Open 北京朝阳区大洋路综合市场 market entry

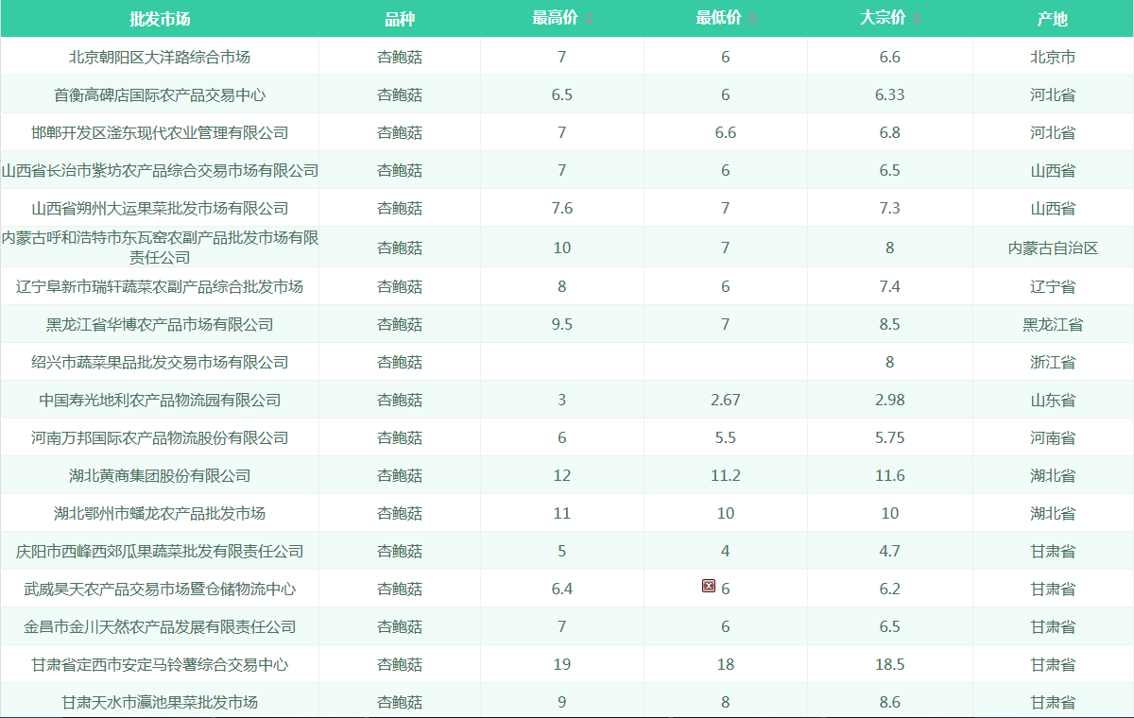(x=160, y=57)
